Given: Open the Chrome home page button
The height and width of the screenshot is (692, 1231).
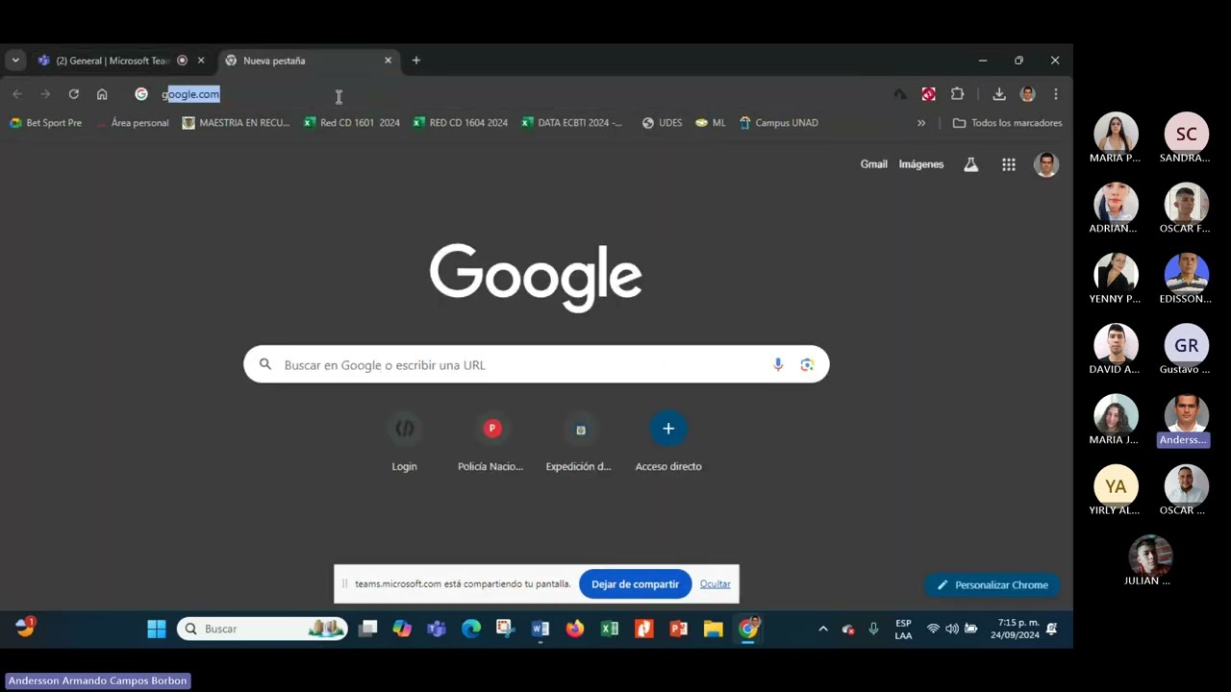Looking at the screenshot, I should click(x=102, y=94).
